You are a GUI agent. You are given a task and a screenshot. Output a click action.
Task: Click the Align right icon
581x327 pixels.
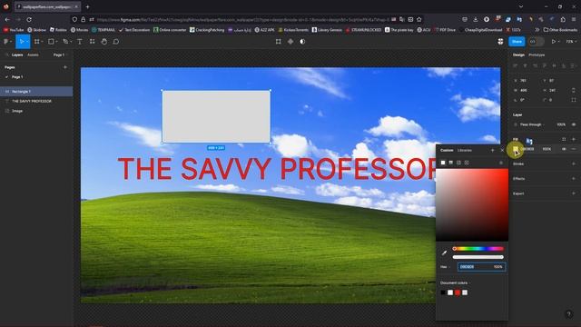pos(535,65)
